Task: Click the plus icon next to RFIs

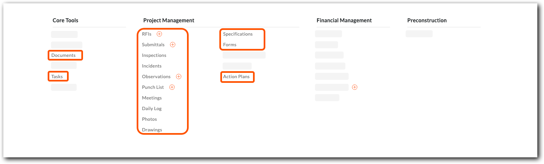Action: 159,34
